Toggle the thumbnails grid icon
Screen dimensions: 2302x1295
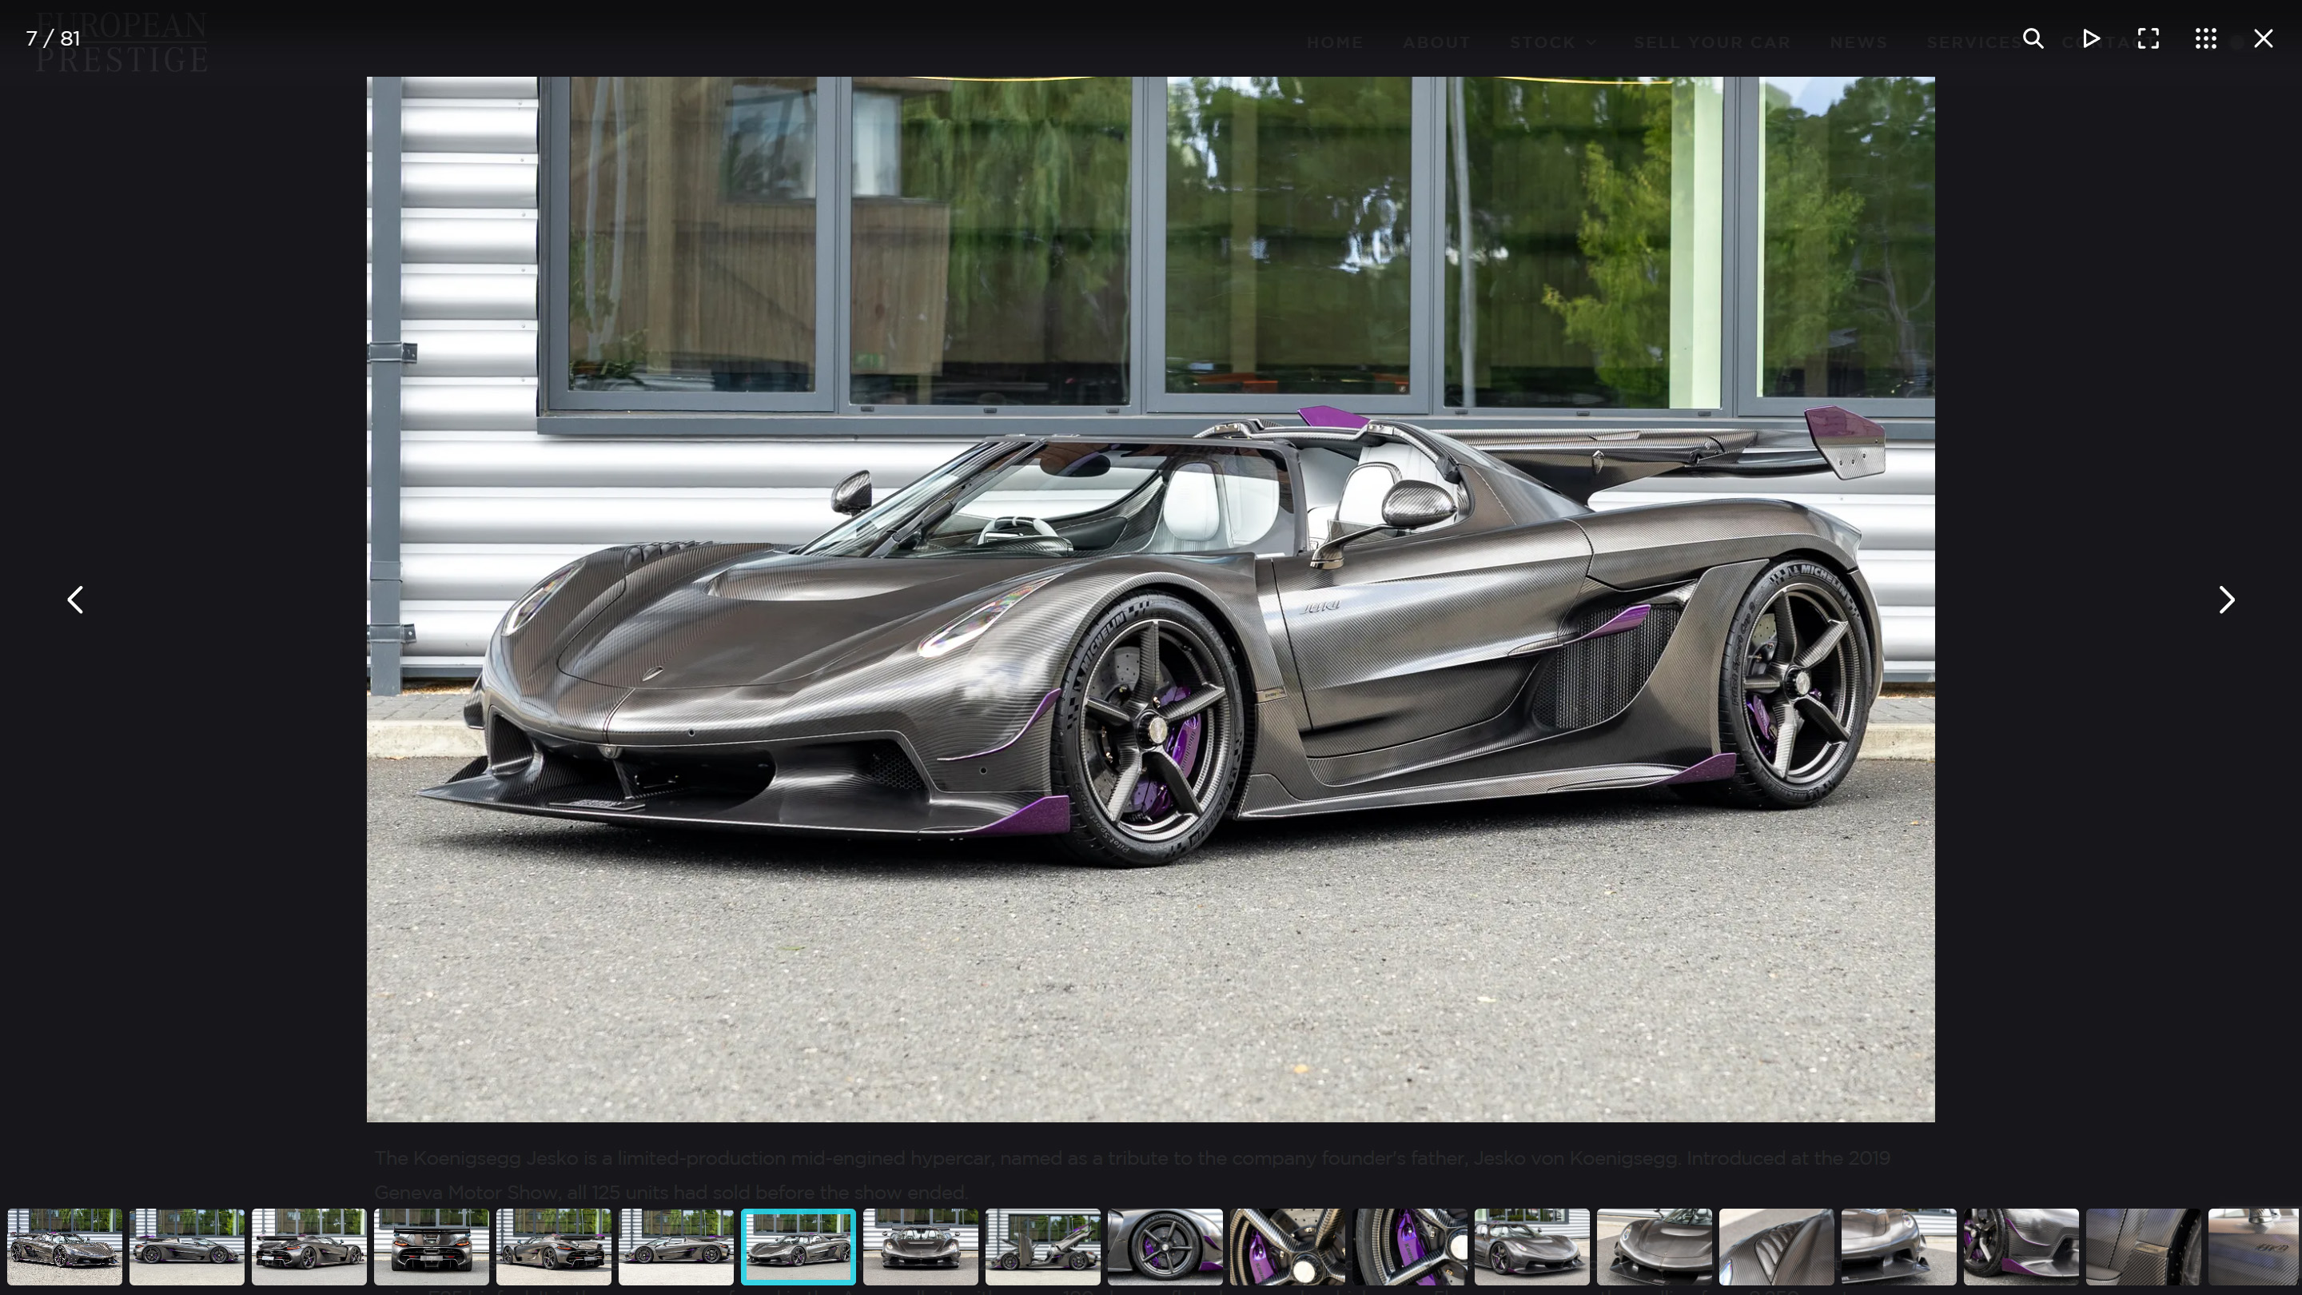tap(2205, 38)
